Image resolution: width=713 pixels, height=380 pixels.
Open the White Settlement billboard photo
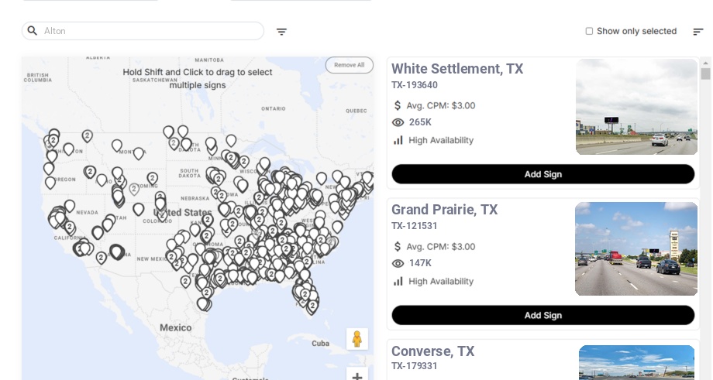636,107
